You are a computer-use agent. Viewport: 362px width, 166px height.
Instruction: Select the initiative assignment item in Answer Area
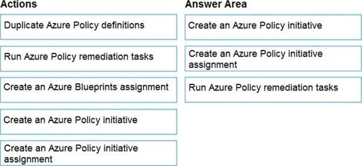click(273, 58)
